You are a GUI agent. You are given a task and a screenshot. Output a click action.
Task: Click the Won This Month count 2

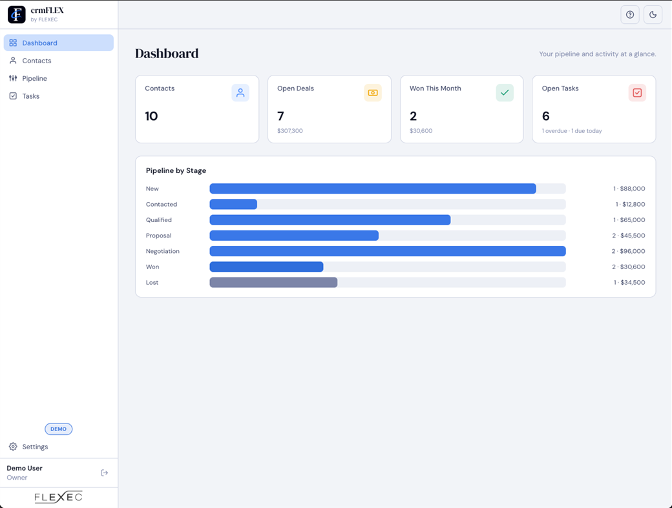413,116
